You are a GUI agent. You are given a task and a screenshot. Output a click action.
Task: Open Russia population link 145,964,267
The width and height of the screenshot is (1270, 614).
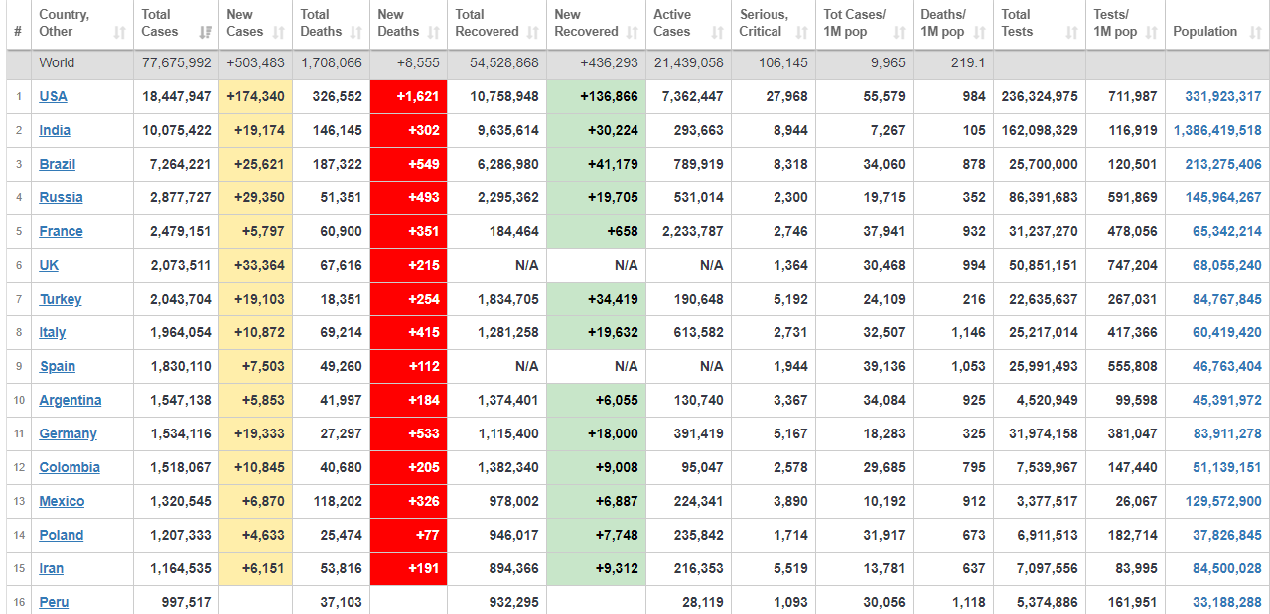pos(1223,197)
